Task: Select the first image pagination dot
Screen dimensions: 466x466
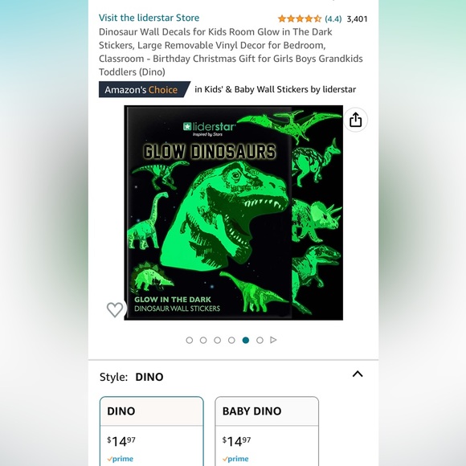Action: [190, 340]
